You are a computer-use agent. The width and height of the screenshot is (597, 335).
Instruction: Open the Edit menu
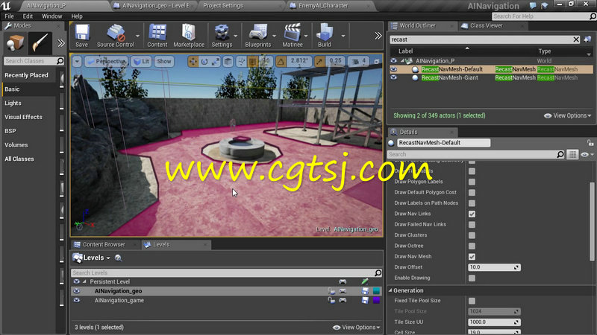28,16
